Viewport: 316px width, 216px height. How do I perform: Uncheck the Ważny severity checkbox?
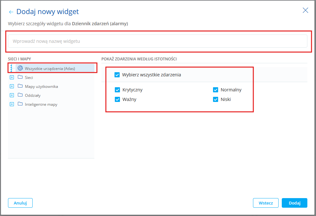pyautogui.click(x=117, y=99)
